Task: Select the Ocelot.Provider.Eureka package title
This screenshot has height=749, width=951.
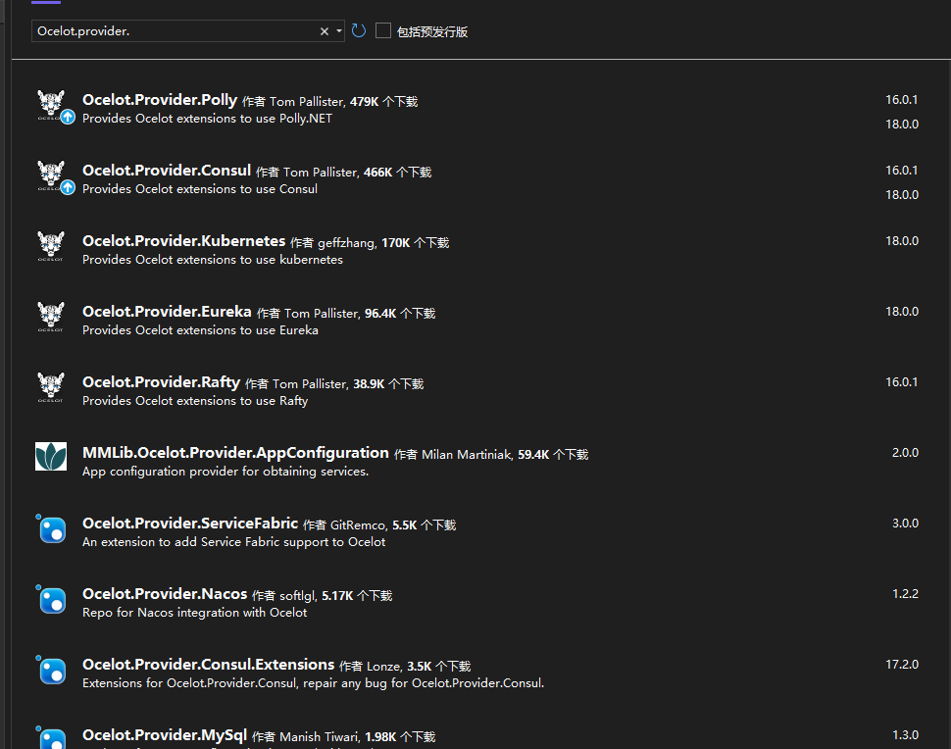Action: coord(167,312)
